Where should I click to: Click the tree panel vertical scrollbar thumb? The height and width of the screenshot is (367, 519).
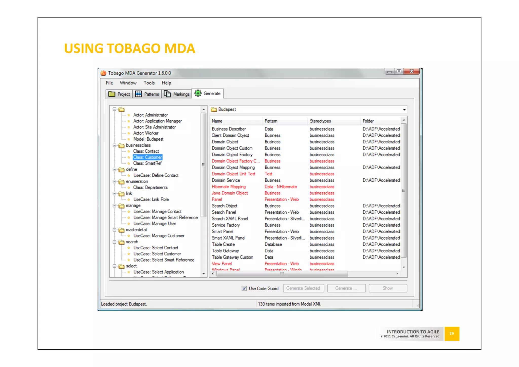(x=203, y=165)
